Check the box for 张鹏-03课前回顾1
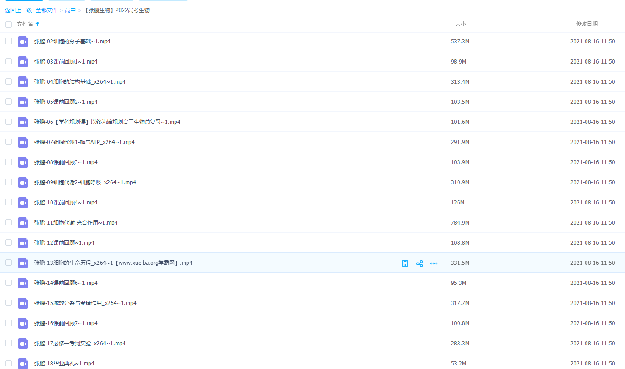This screenshot has width=625, height=369. click(9, 61)
